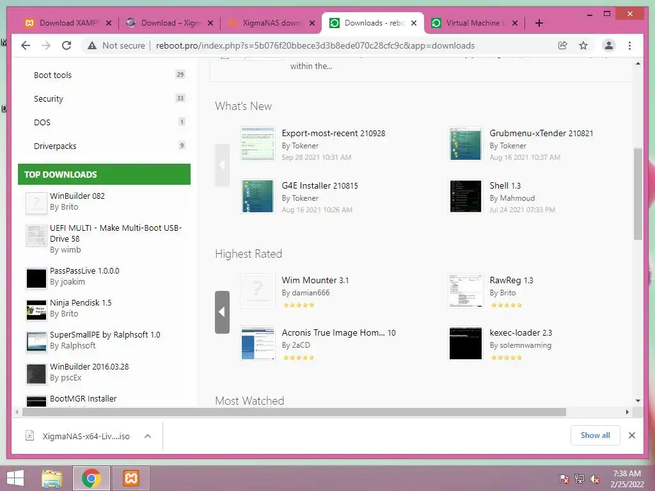Click the kexec-loader thumbnail
The width and height of the screenshot is (655, 491).
pyautogui.click(x=466, y=343)
